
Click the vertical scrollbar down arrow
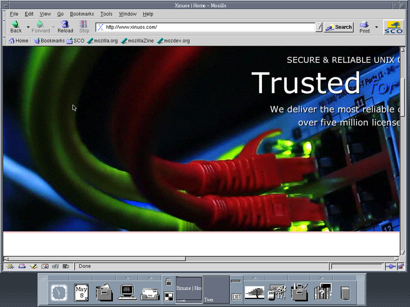(x=403, y=253)
